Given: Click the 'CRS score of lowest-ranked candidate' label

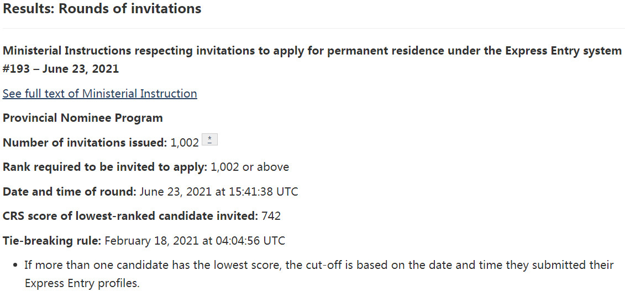Looking at the screenshot, I should point(130,216).
